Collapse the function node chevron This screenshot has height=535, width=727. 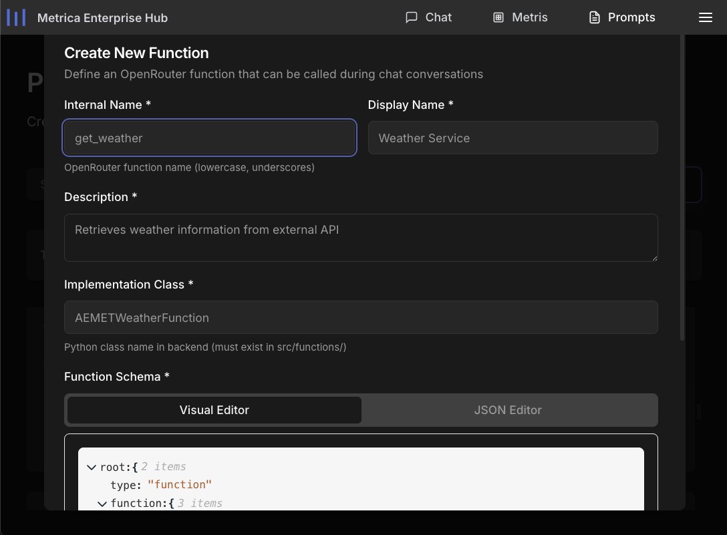click(102, 503)
